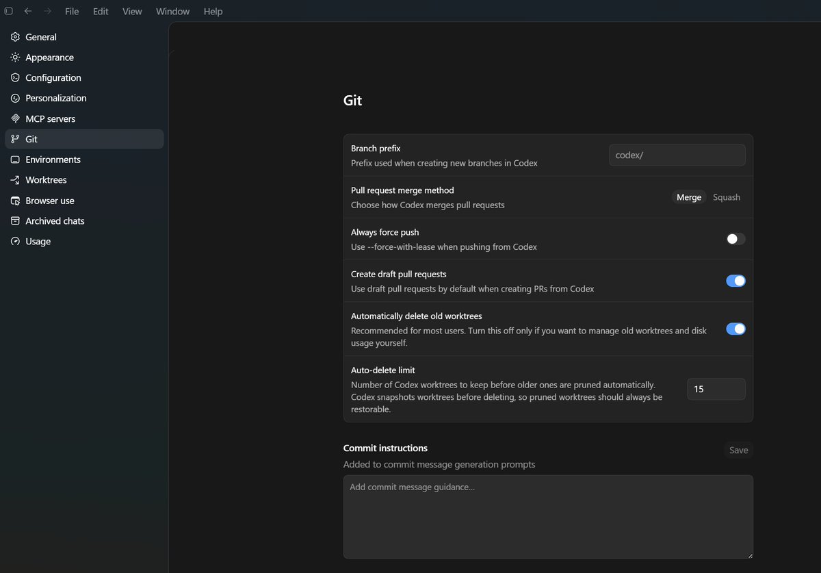Open the Edit menu
Image resolution: width=821 pixels, height=573 pixels.
pos(101,12)
